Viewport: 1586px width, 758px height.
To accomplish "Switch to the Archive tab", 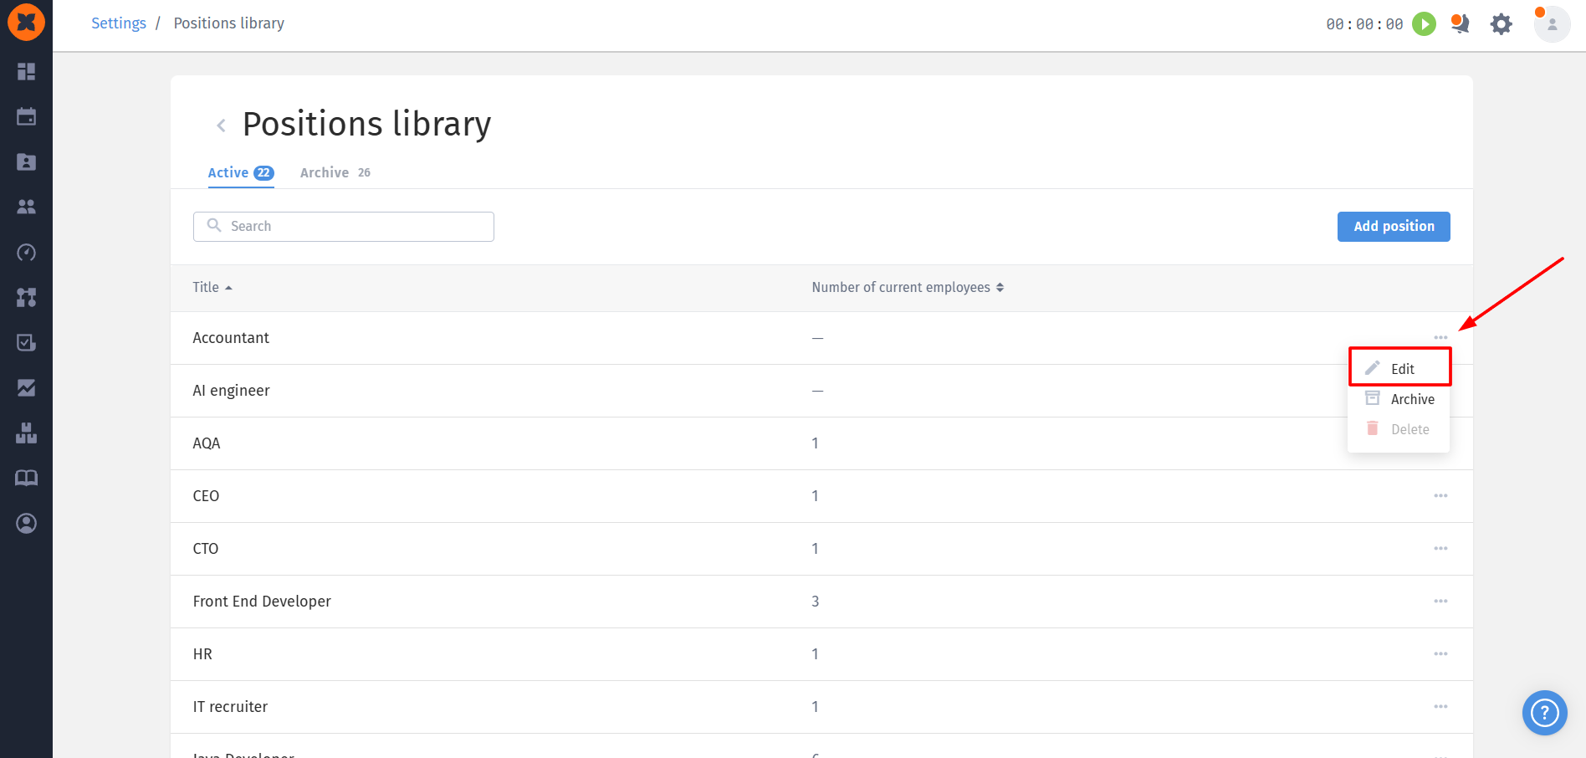I will point(335,172).
